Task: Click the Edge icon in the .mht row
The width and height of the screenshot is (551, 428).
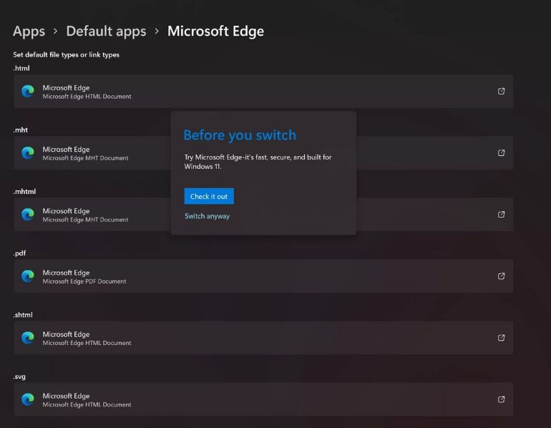Action: point(28,152)
